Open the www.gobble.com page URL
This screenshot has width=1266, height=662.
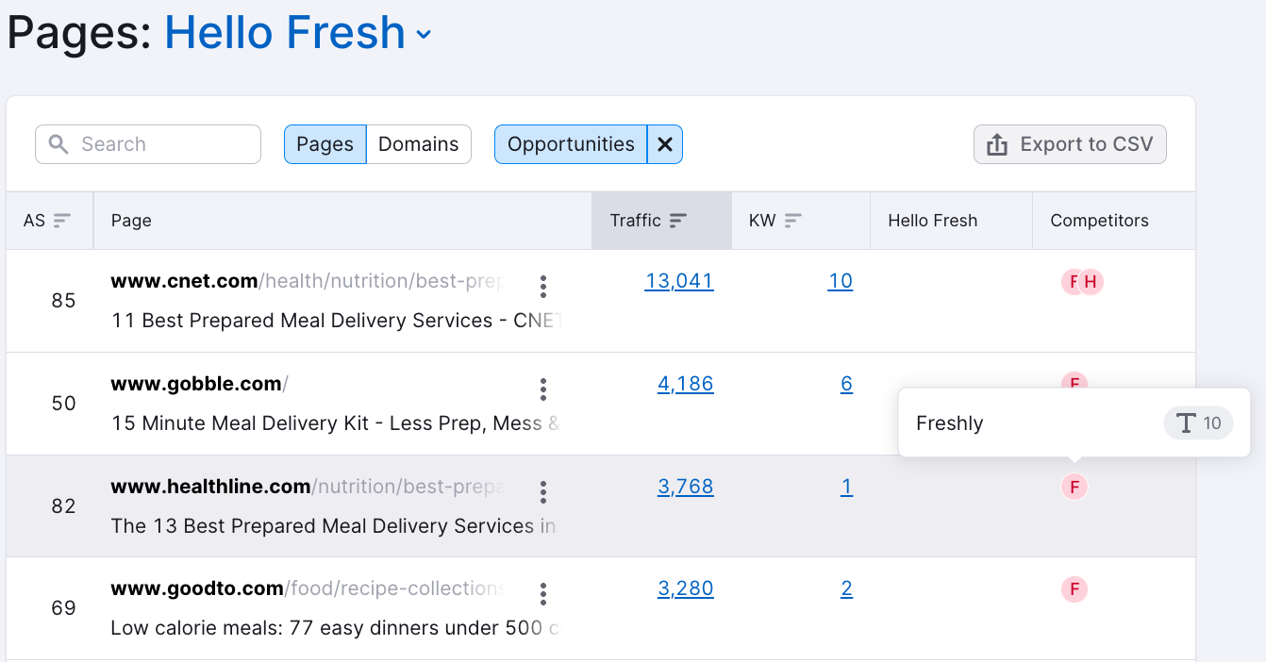click(200, 384)
